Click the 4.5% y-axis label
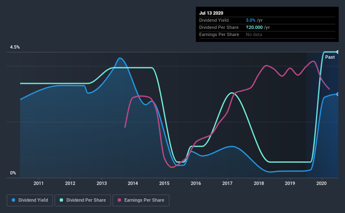 coord(15,47)
